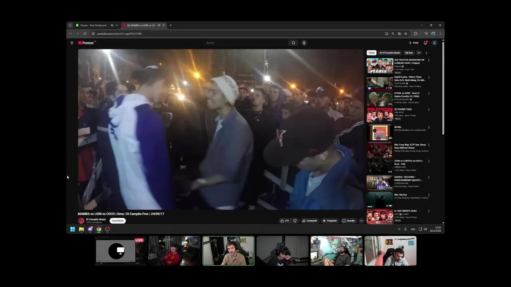Click the Guardar save button

click(349, 220)
